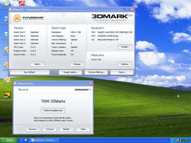Click the 3DMark Score title bar icon

point(15,83)
